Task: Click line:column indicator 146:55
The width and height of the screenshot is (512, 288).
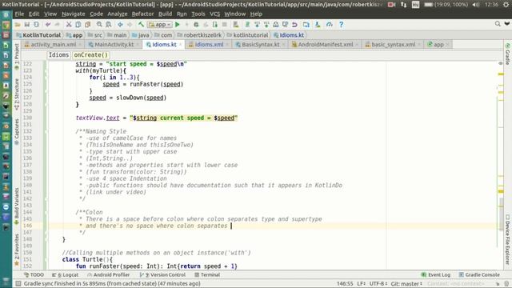Action: (345, 283)
